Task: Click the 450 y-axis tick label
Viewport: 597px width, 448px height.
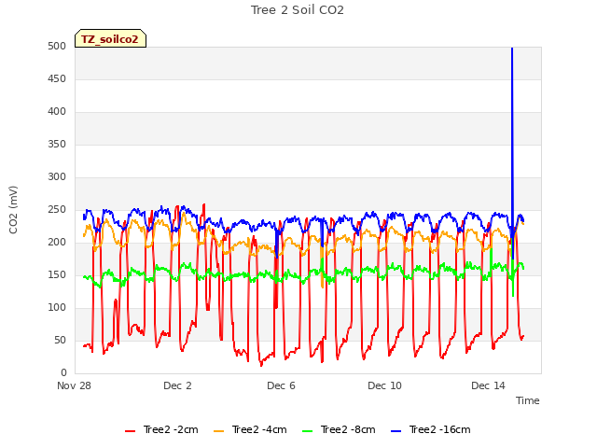Action: click(57, 79)
